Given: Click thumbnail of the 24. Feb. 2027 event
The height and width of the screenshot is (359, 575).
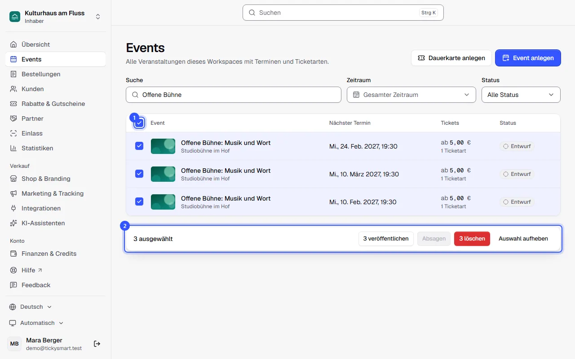Looking at the screenshot, I should click(x=163, y=146).
